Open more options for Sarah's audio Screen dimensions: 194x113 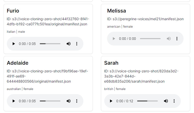click(x=174, y=101)
